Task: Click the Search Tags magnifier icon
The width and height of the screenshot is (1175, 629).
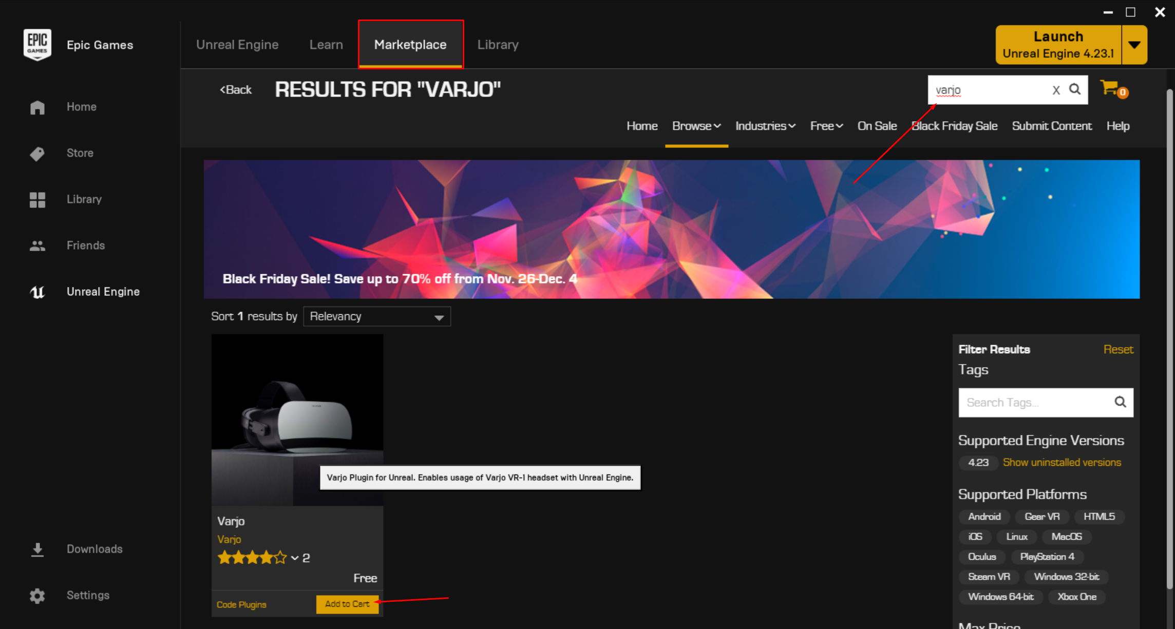Action: pos(1120,402)
